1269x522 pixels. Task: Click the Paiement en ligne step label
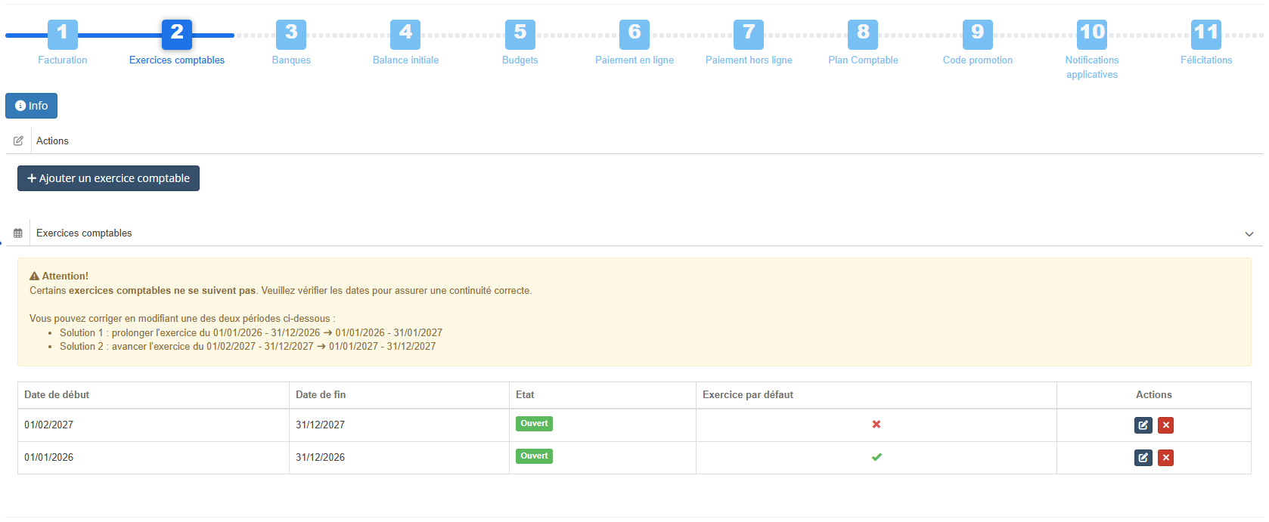coord(634,60)
